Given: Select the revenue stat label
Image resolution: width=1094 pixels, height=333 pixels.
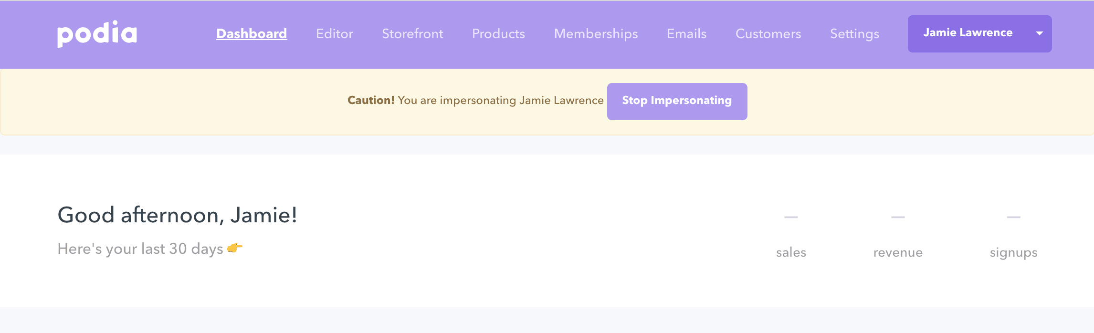Looking at the screenshot, I should coord(898,252).
